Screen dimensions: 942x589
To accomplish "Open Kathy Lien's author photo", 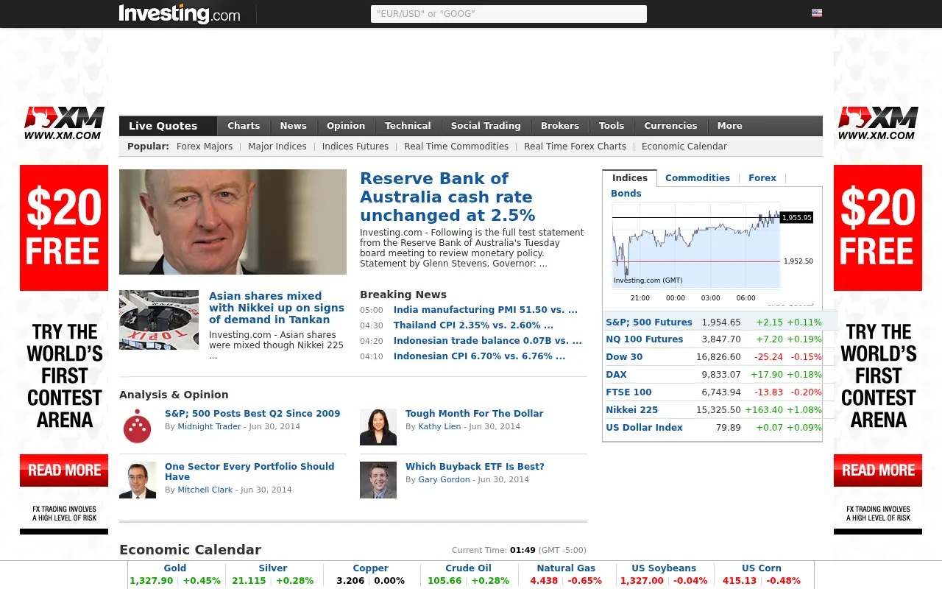I will (x=378, y=427).
